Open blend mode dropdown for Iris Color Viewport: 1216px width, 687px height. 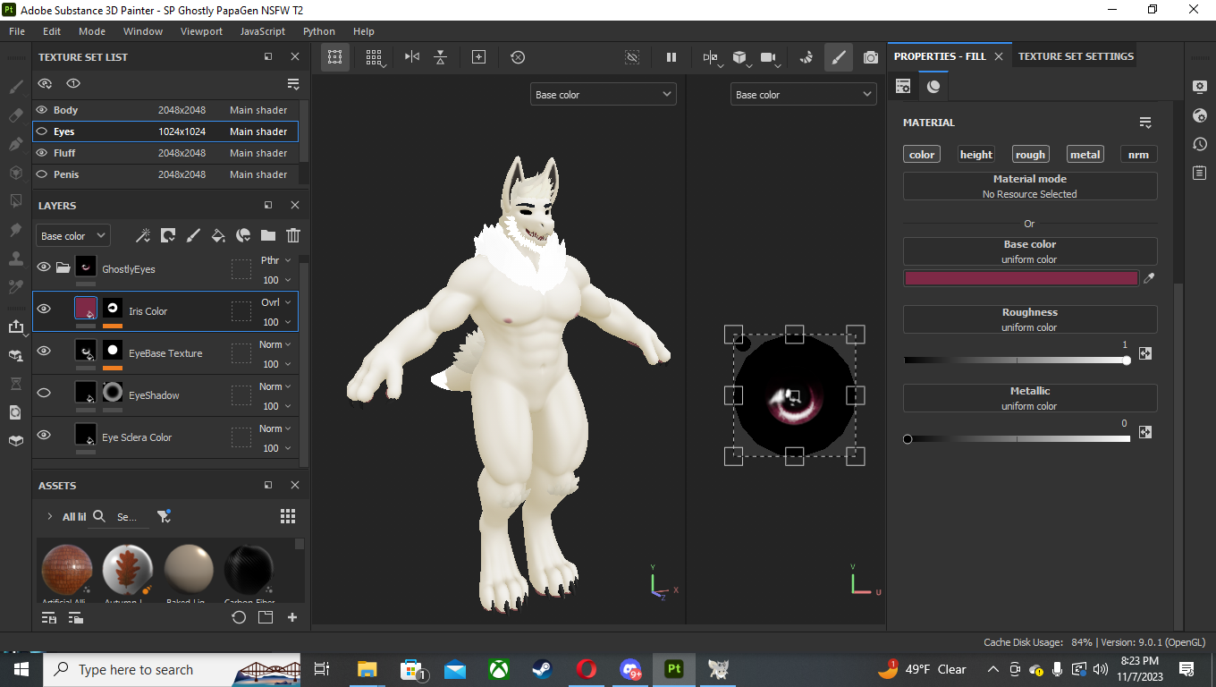275,302
